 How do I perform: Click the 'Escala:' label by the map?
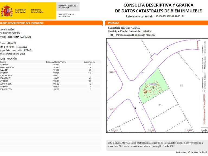click(x=204, y=130)
